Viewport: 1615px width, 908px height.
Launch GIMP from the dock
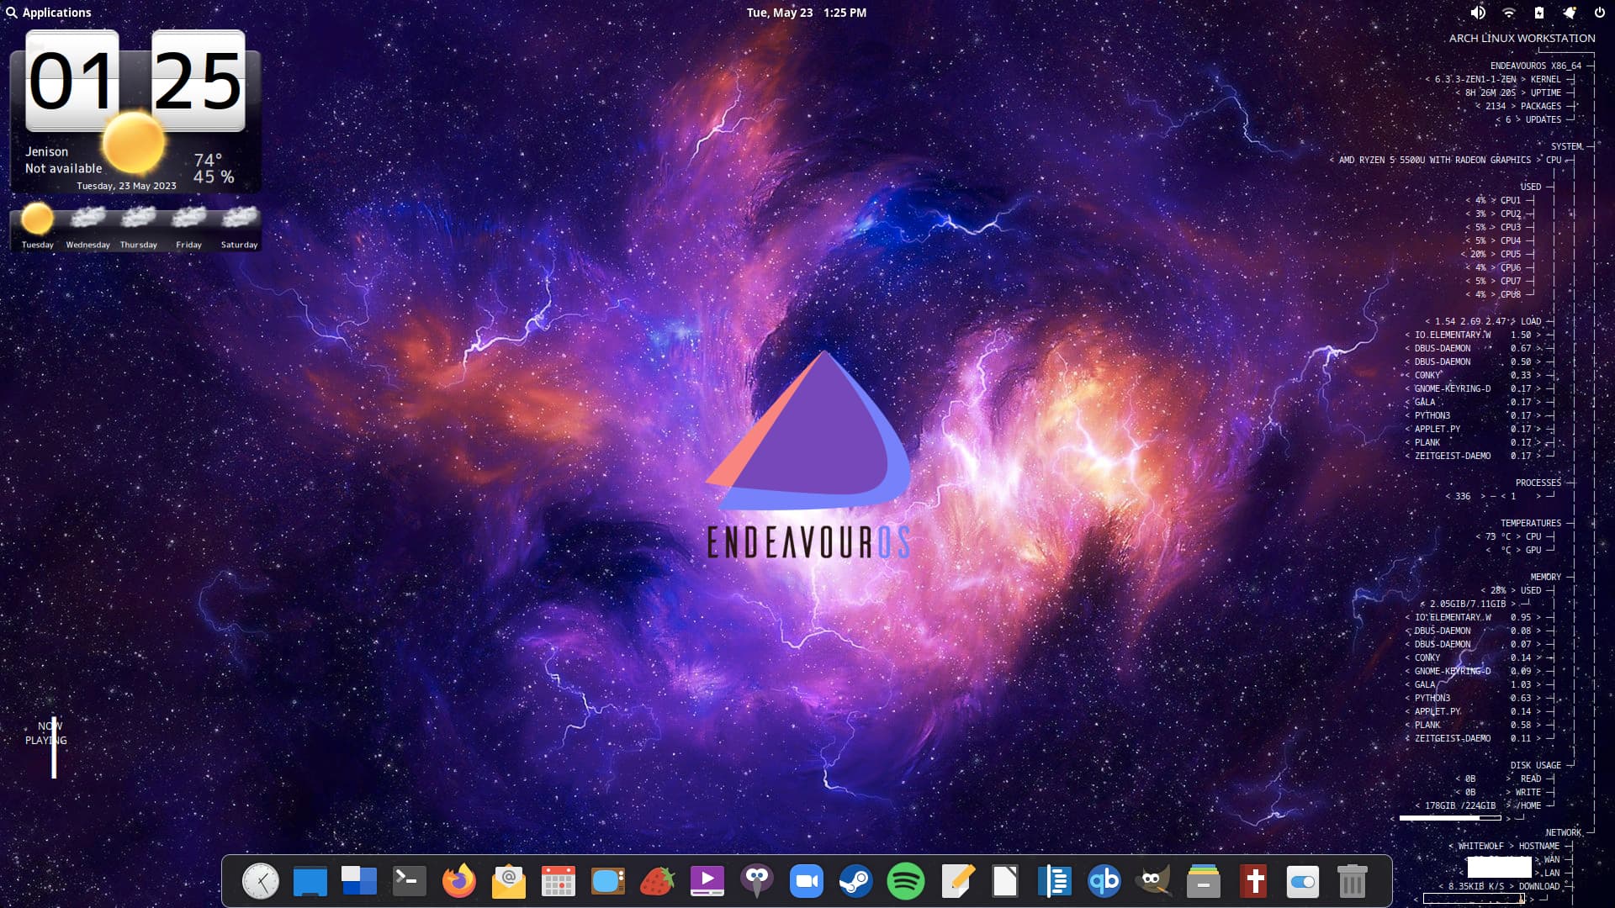click(1154, 881)
